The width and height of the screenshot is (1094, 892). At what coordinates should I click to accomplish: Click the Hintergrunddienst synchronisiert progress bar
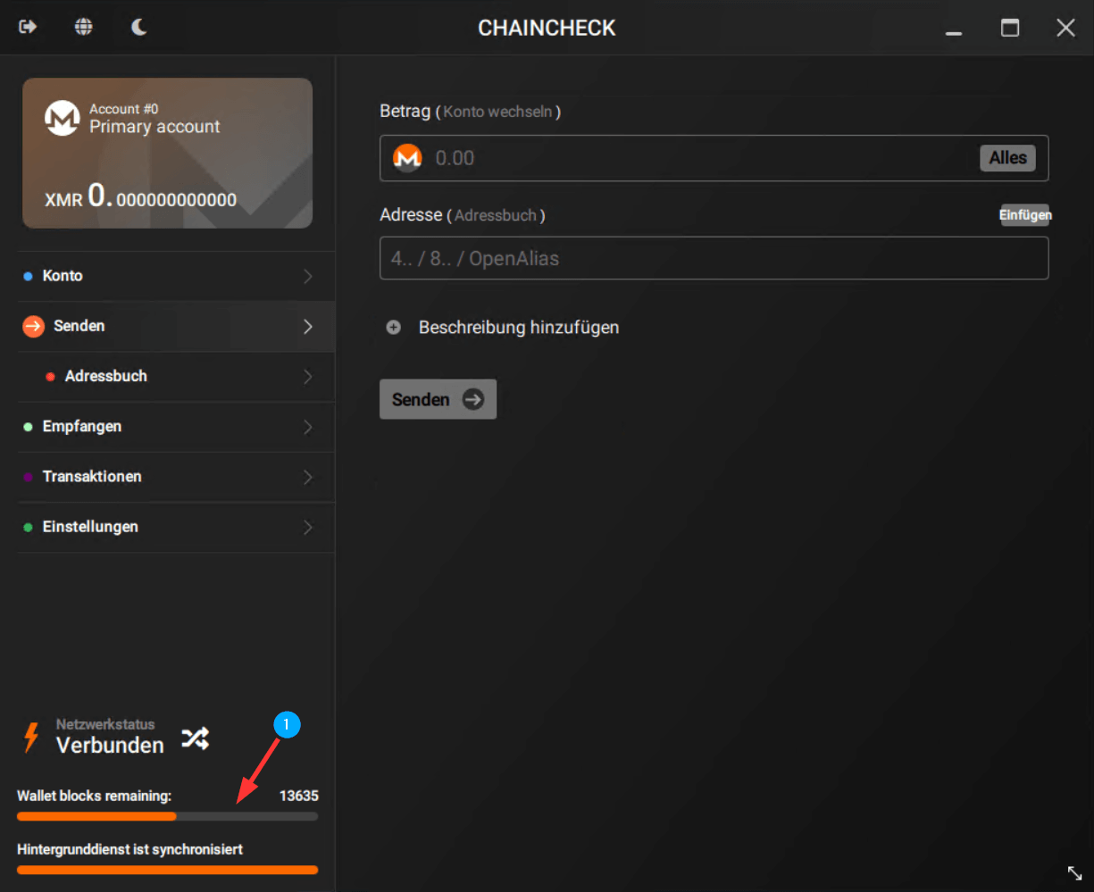167,870
